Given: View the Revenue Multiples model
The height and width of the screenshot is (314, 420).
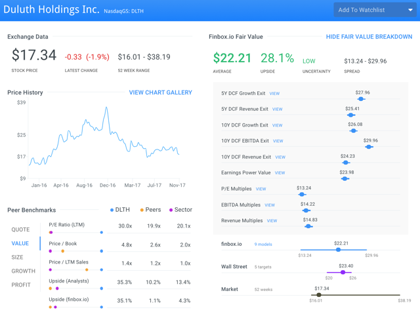Looking at the screenshot, I should coord(272,221).
